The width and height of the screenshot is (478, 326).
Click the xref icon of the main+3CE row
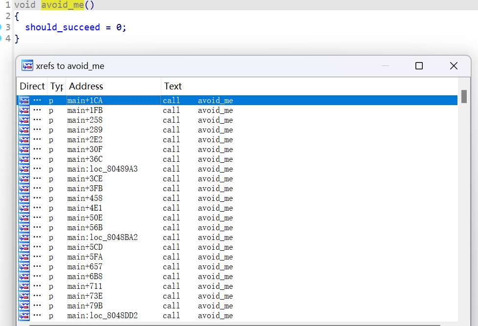point(24,178)
